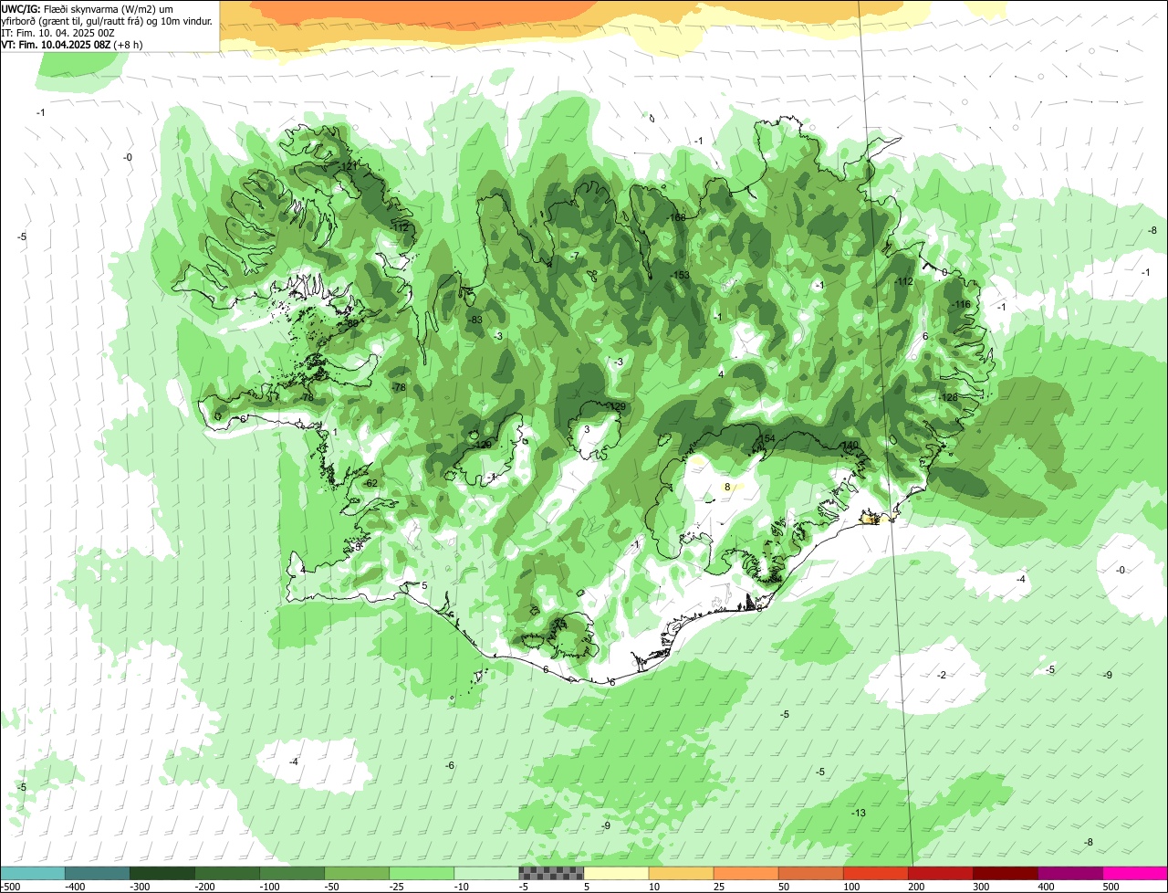Select the red-orange 100 to 200 legend swatch
This screenshot has width=1168, height=893.
(875, 872)
